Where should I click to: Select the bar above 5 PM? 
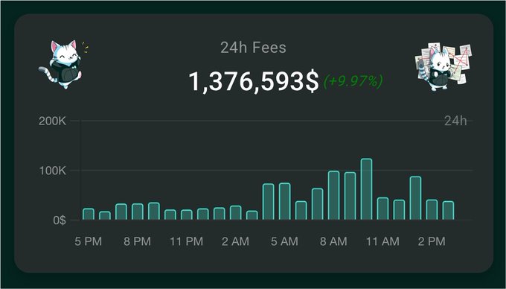(x=89, y=214)
